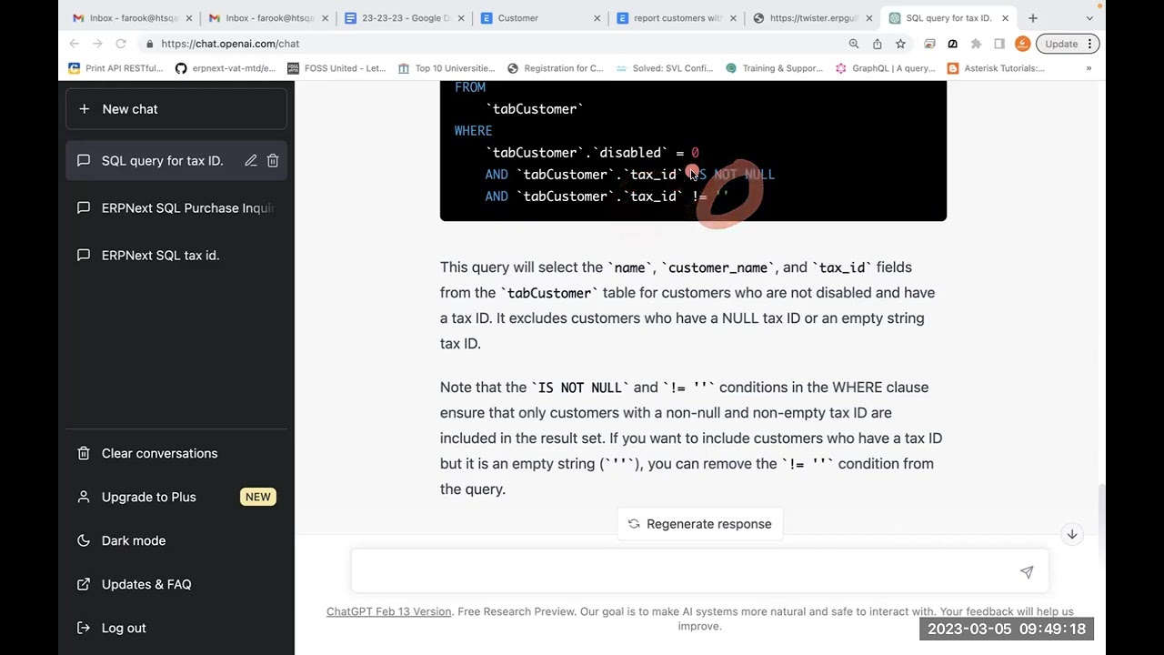Toggle Dark mode
Screen dimensions: 1164x655
click(176, 540)
